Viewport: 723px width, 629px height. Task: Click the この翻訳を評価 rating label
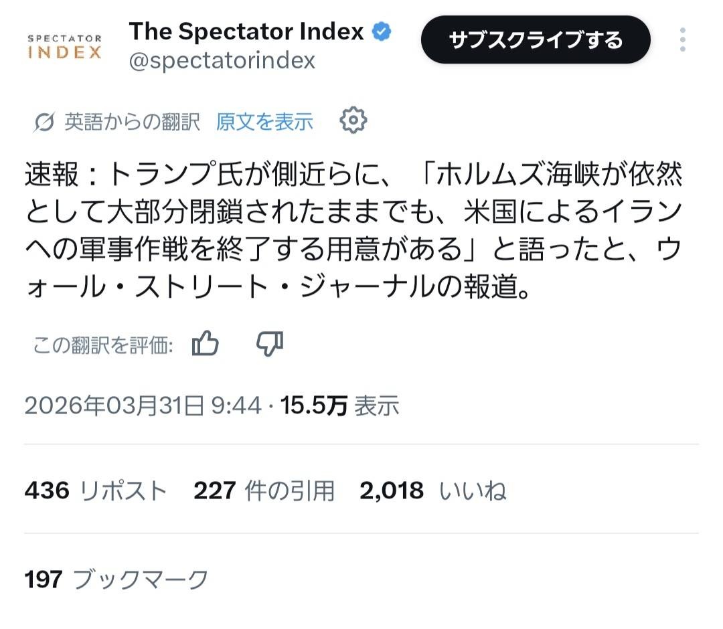[104, 345]
